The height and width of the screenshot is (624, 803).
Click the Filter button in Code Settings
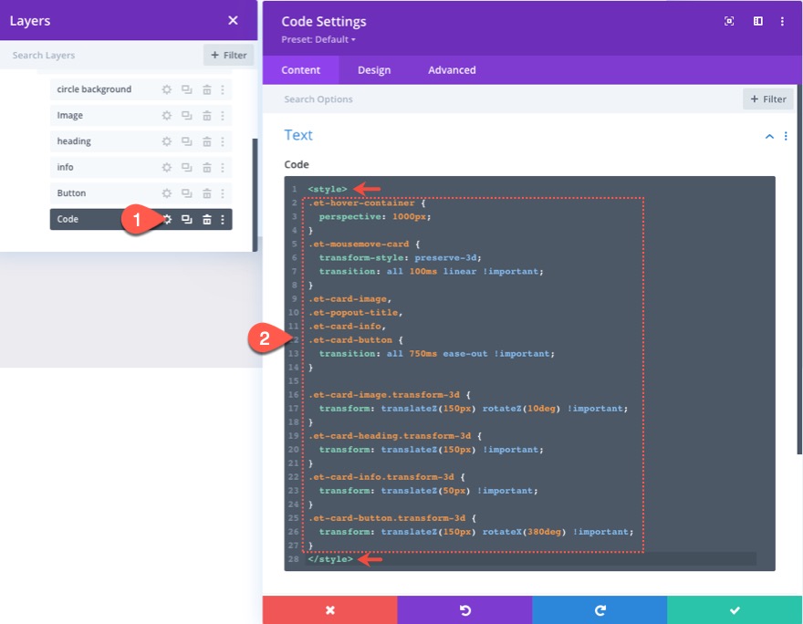768,99
